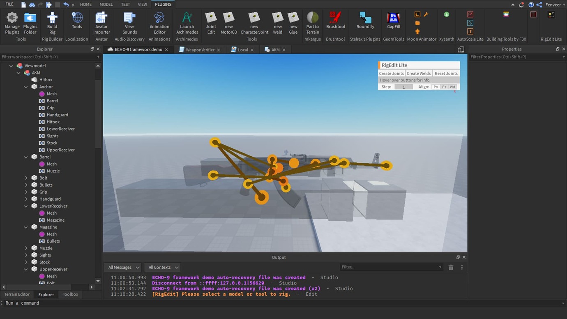567x319 pixels.
Task: Click the Create Joints button
Action: [x=391, y=74]
